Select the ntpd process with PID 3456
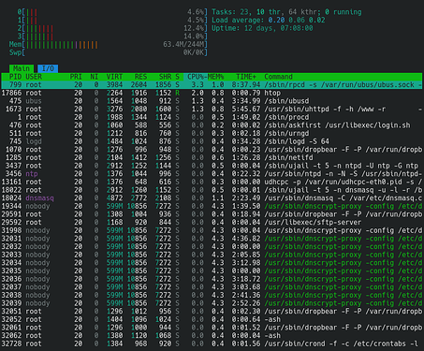Screen dimensions: 424x351 coord(212,173)
